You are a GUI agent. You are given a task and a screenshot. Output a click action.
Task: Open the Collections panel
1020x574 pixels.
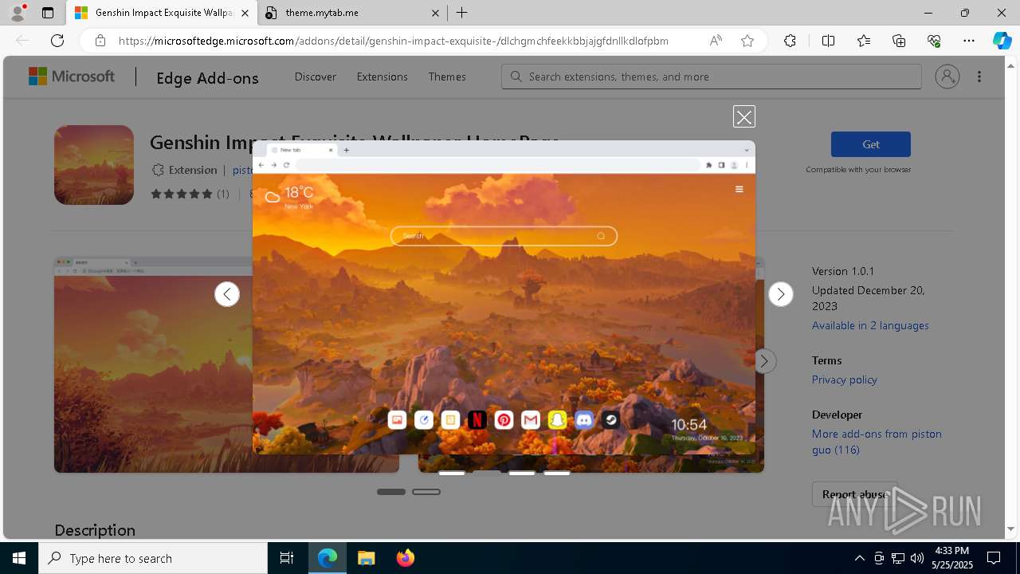click(899, 41)
